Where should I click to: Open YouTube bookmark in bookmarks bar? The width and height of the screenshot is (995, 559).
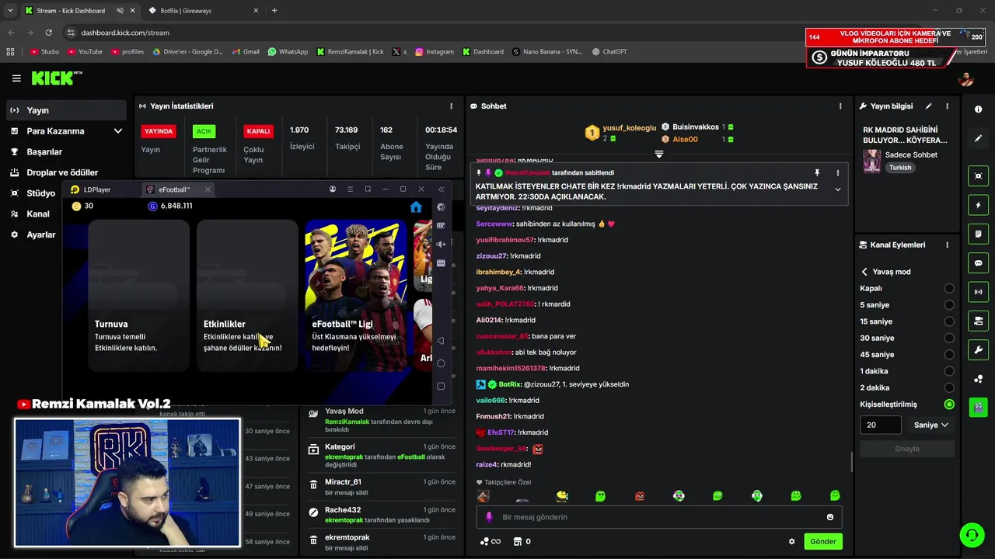click(86, 52)
